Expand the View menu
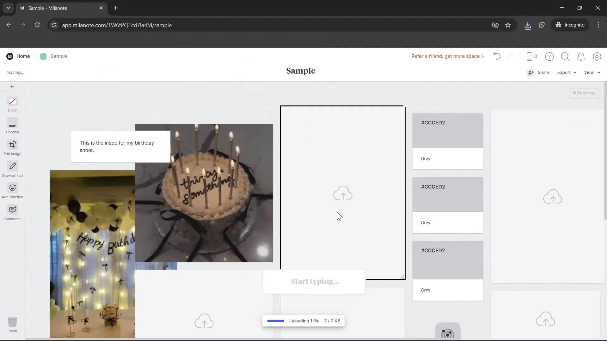The image size is (607, 341). (x=592, y=72)
